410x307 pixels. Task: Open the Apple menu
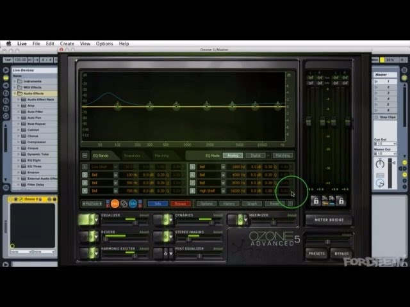[x=8, y=43]
